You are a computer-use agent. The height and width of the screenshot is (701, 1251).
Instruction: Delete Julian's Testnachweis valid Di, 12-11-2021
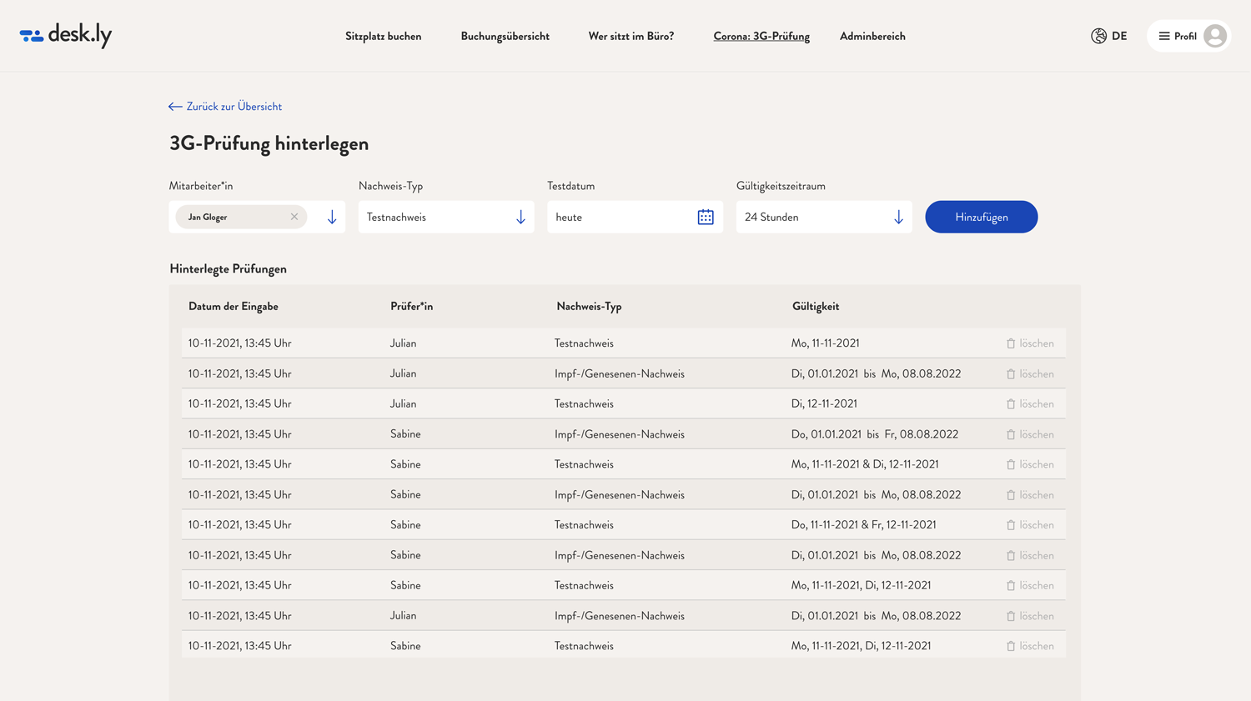pyautogui.click(x=1030, y=404)
